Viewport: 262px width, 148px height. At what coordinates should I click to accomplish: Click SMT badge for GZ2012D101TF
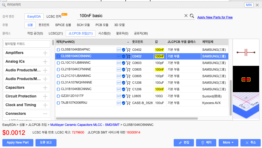(x=119, y=96)
